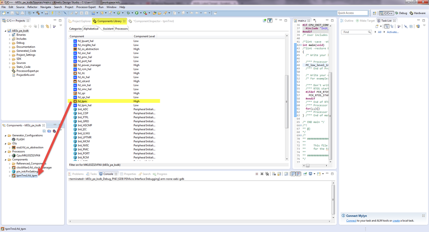This screenshot has width=429, height=232.
Task: Click the create link in Mylyn notice
Action: [x=396, y=220]
